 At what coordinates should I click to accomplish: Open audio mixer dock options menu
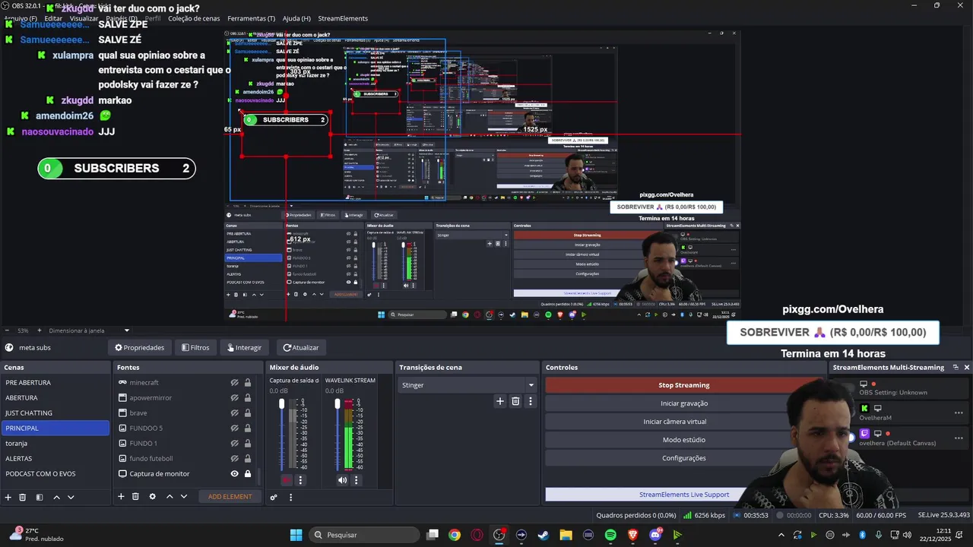coord(290,498)
